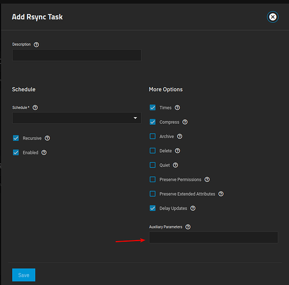Uncheck the Times checkbox
Screen dimensions: 289x285
click(x=152, y=108)
